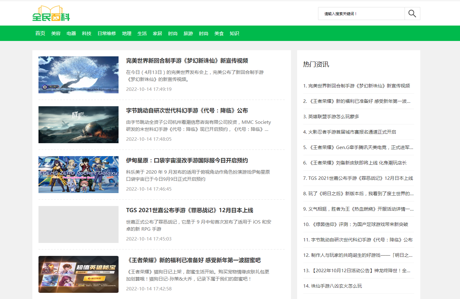Open the 电器 navigation item
Image resolution: width=460 pixels, height=299 pixels.
(71, 33)
